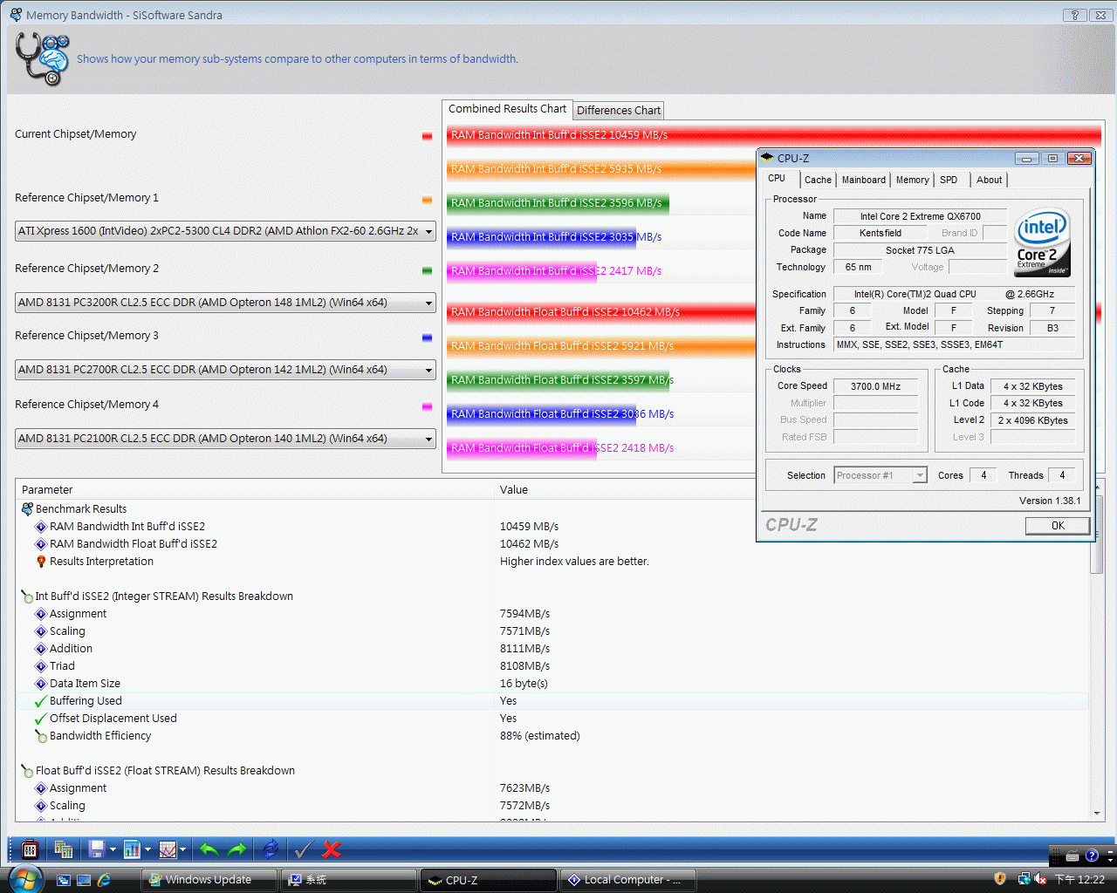This screenshot has width=1117, height=893.
Task: Open the Sandra module options icon
Action: pos(30,849)
